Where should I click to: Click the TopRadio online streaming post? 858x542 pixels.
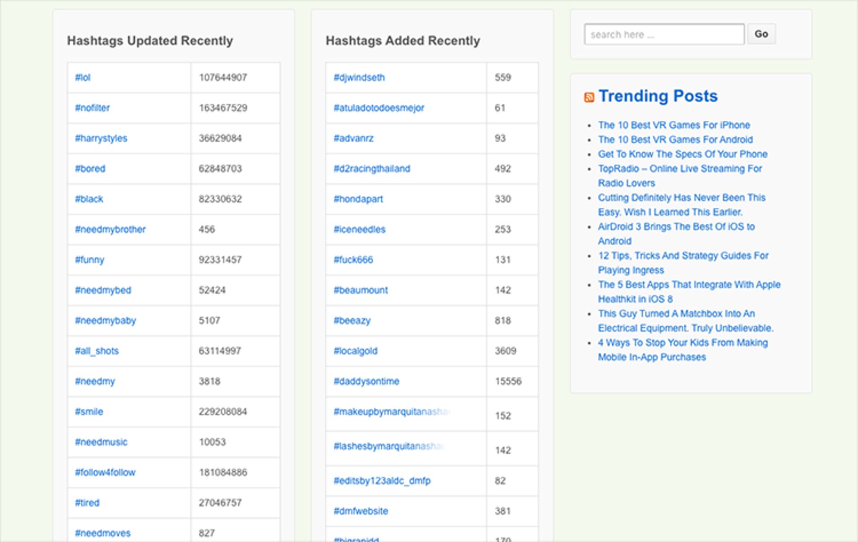[680, 168]
